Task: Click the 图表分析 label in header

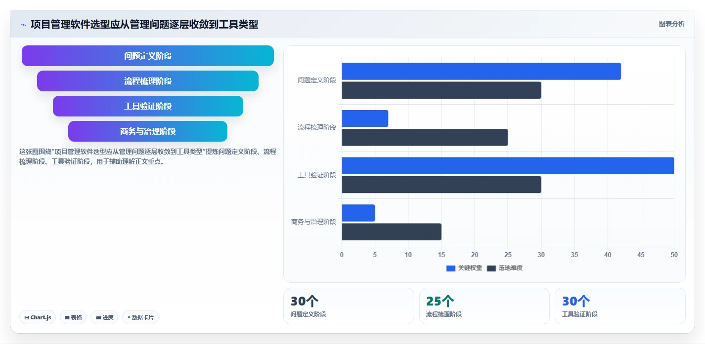Action: pos(672,24)
